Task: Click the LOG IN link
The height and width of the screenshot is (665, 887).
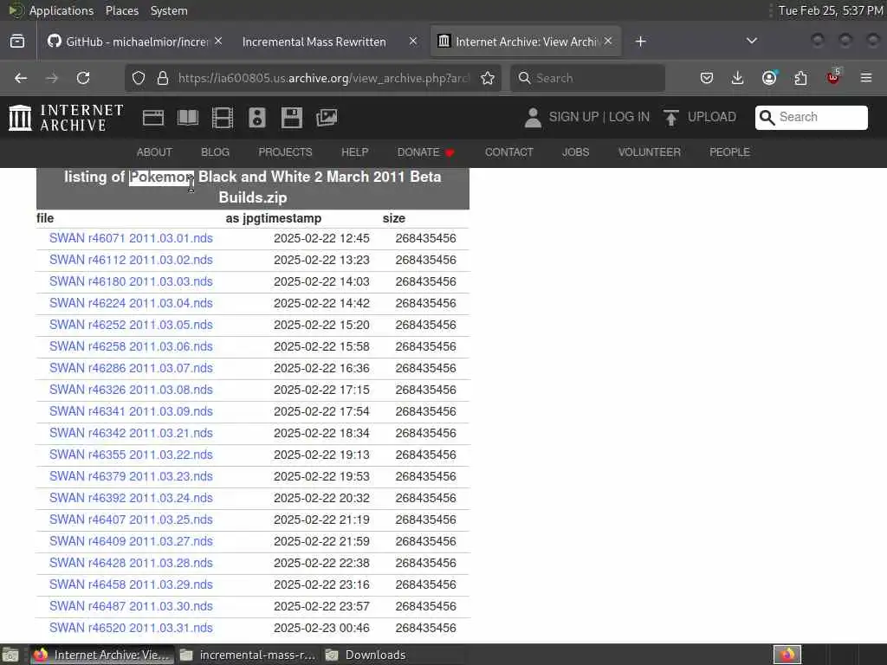Action: 629,117
